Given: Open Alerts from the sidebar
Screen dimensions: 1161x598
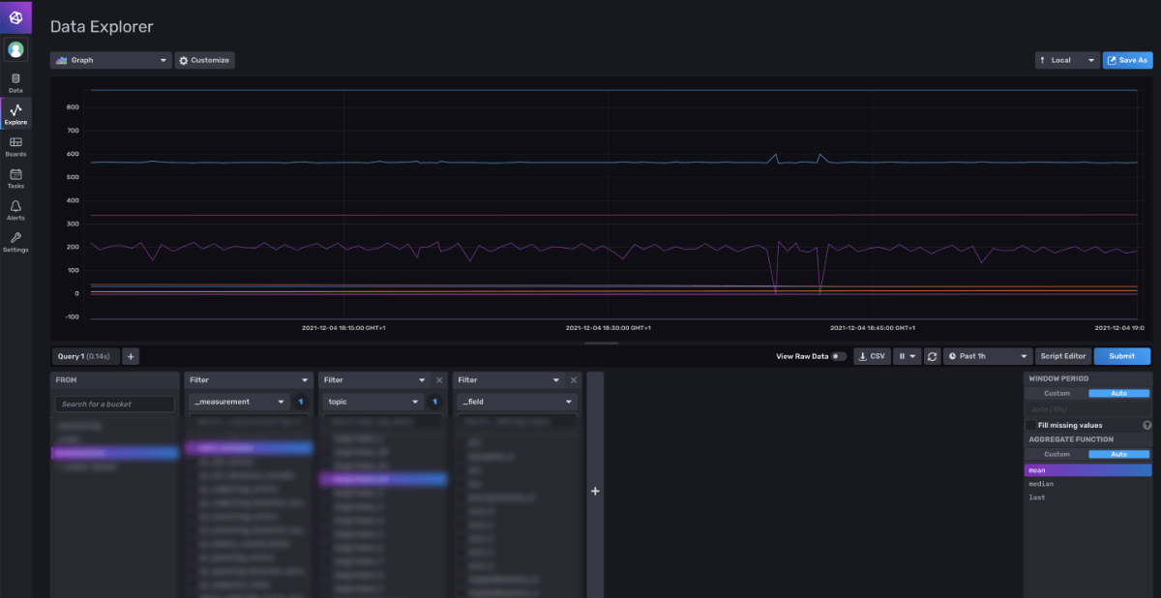Looking at the screenshot, I should 15,211.
